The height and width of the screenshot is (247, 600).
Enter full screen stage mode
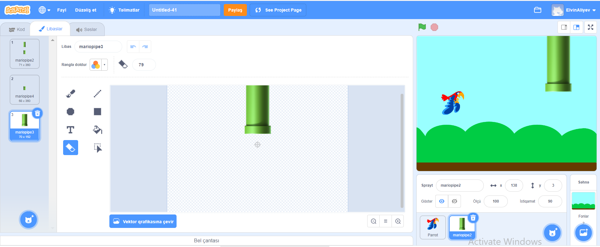590,28
